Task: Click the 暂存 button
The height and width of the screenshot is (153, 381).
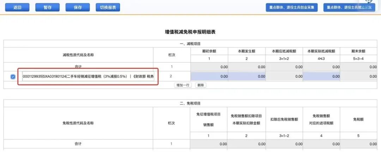Action: pyautogui.click(x=47, y=7)
